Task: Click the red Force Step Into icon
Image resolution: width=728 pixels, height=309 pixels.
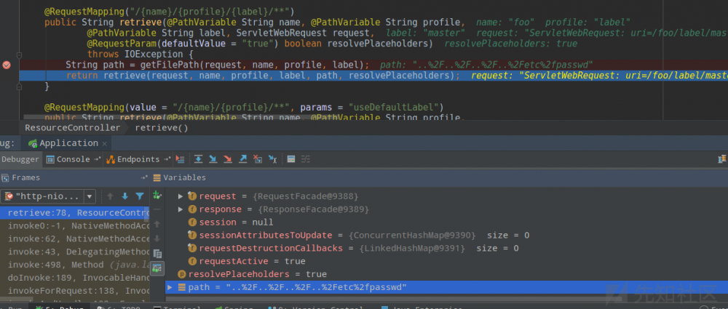Action: (x=228, y=159)
